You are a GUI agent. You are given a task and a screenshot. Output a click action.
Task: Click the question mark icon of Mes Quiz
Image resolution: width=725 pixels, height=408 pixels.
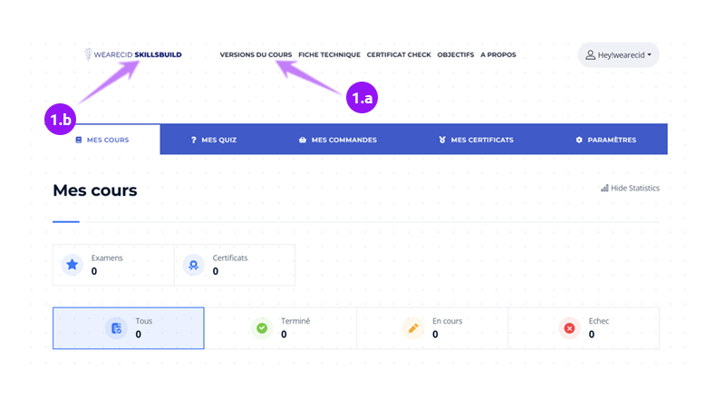[x=194, y=140]
